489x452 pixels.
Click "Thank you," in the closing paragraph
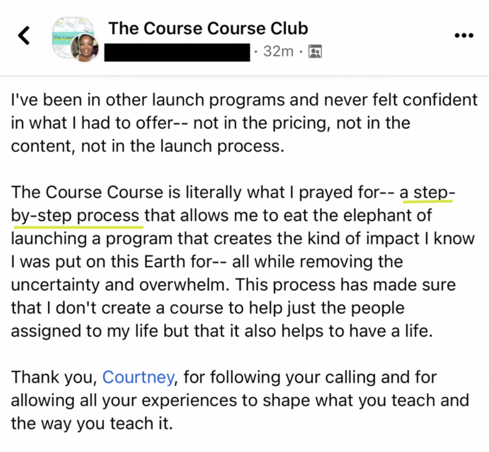pyautogui.click(x=54, y=377)
